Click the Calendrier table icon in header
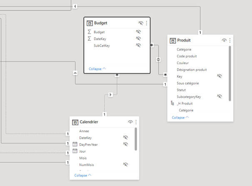Screen dimensions: 252x186 tap(75, 122)
